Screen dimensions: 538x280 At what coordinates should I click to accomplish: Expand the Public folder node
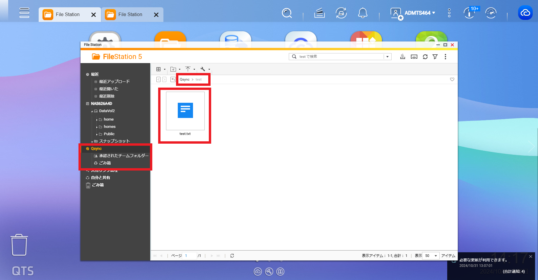pyautogui.click(x=97, y=134)
